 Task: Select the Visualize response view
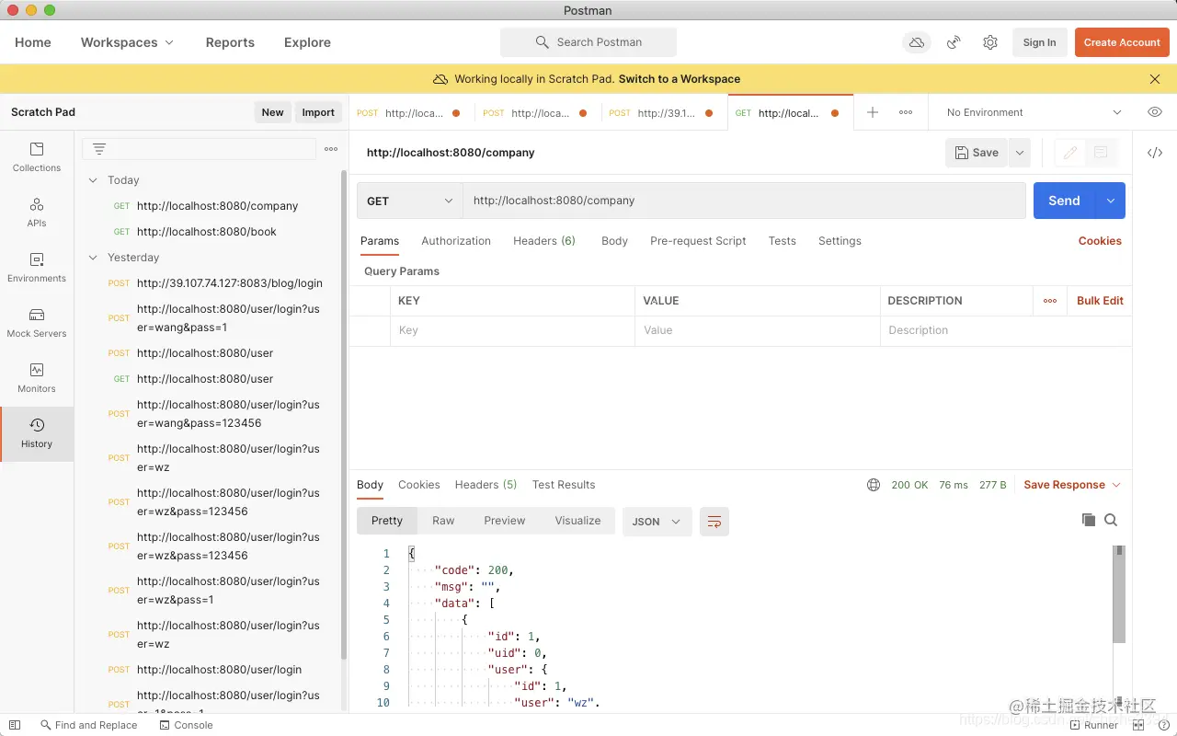[577, 521]
